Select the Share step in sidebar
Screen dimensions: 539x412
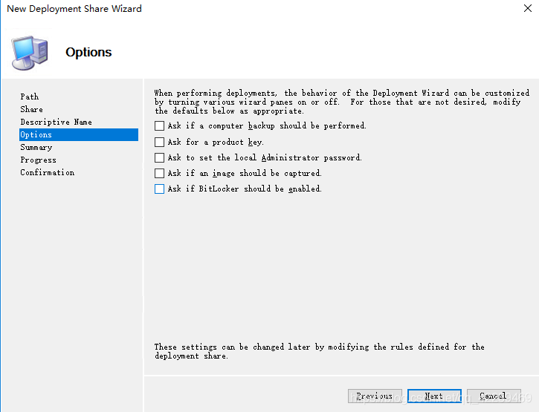(32, 109)
